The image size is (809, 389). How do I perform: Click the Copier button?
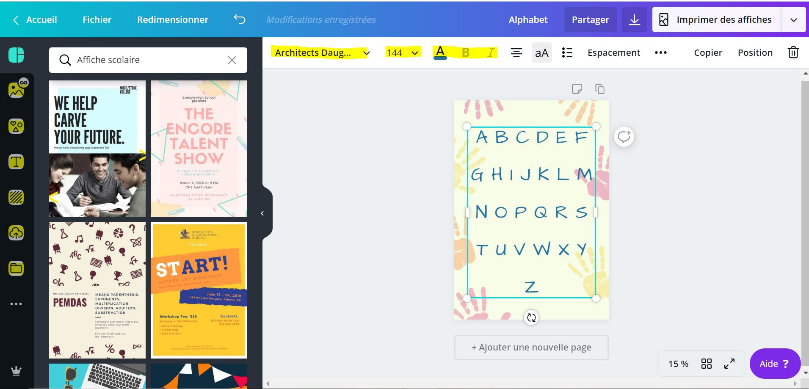point(708,52)
